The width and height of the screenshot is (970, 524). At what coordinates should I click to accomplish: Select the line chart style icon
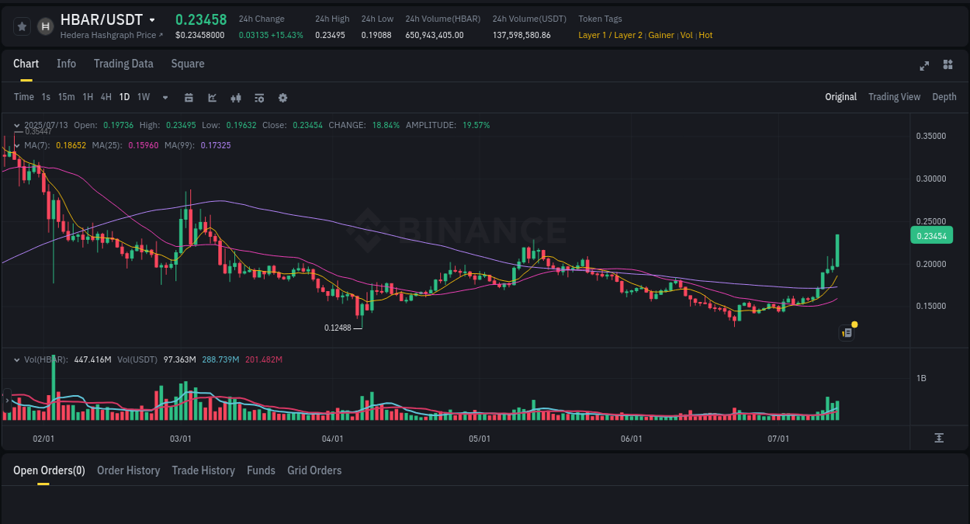(x=212, y=97)
